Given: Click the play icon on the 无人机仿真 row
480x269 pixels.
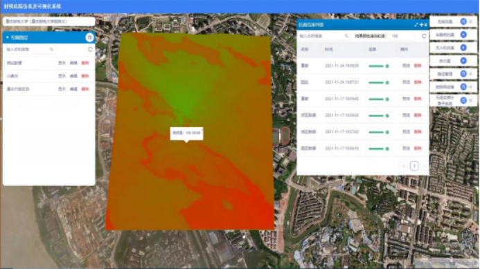Looking at the screenshot, I should point(463,48).
